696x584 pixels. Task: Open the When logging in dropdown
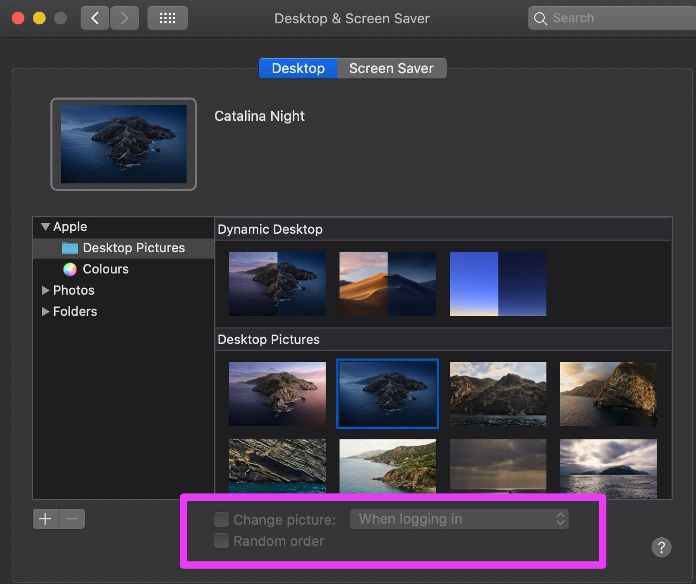(x=459, y=519)
